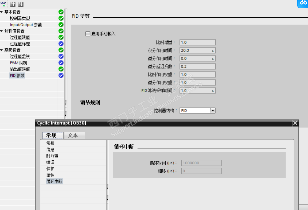This screenshot has height=210, width=308.
Task: Switch to the 常规 tab in OB30 dialog
Action: pos(53,135)
